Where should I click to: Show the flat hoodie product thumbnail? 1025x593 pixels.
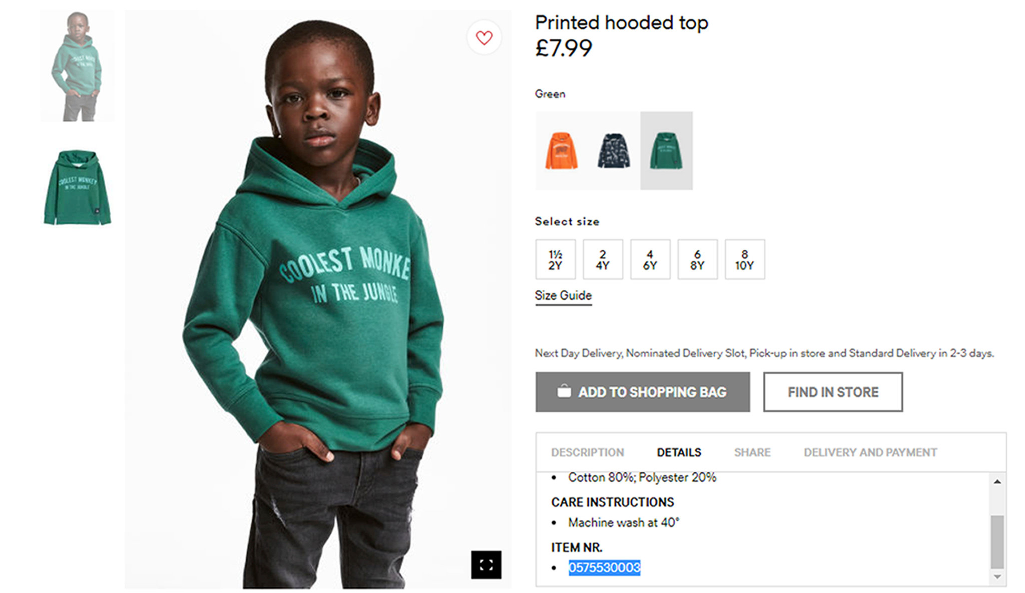pyautogui.click(x=77, y=187)
